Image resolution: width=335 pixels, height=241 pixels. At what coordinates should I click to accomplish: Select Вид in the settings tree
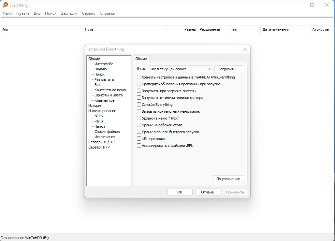pos(97,85)
